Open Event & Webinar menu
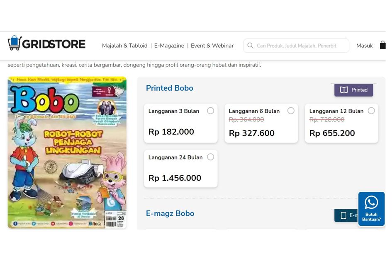The height and width of the screenshot is (261, 392). tap(212, 46)
